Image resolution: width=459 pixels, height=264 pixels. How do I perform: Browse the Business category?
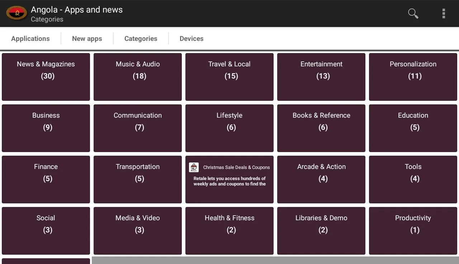pos(46,128)
